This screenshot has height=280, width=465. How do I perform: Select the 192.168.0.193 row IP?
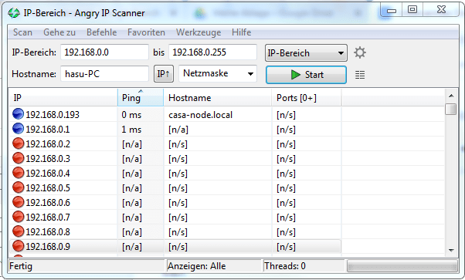(53, 115)
